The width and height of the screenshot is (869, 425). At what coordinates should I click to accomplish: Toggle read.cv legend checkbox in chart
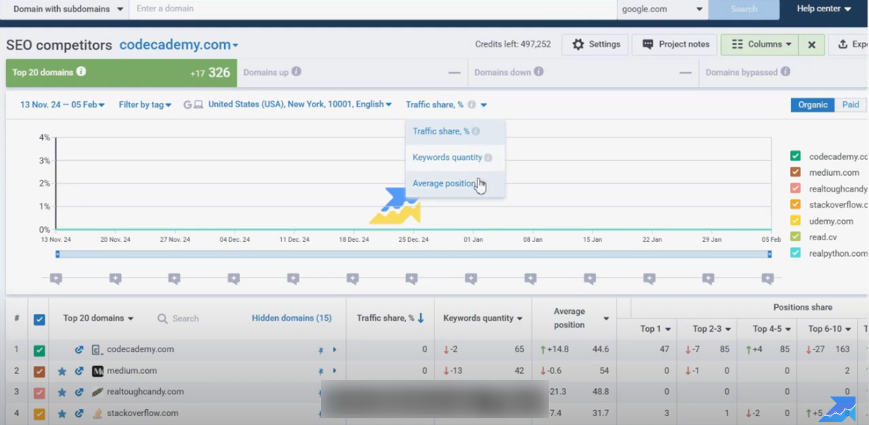pyautogui.click(x=795, y=237)
